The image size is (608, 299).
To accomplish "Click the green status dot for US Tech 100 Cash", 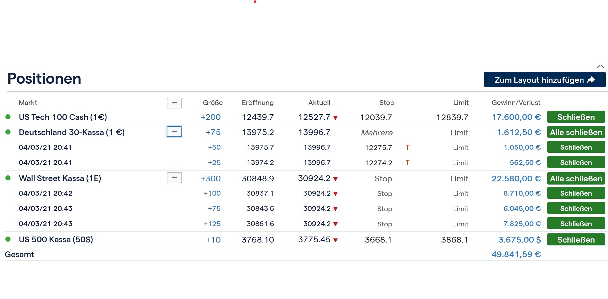I will [8, 117].
